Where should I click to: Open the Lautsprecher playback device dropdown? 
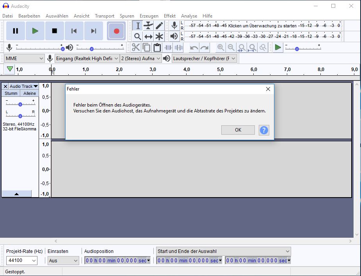(204, 59)
